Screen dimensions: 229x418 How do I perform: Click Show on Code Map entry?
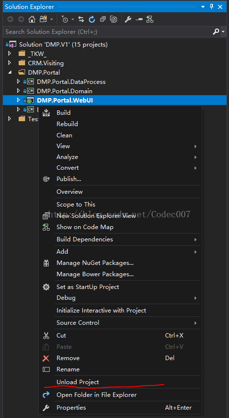point(120,227)
